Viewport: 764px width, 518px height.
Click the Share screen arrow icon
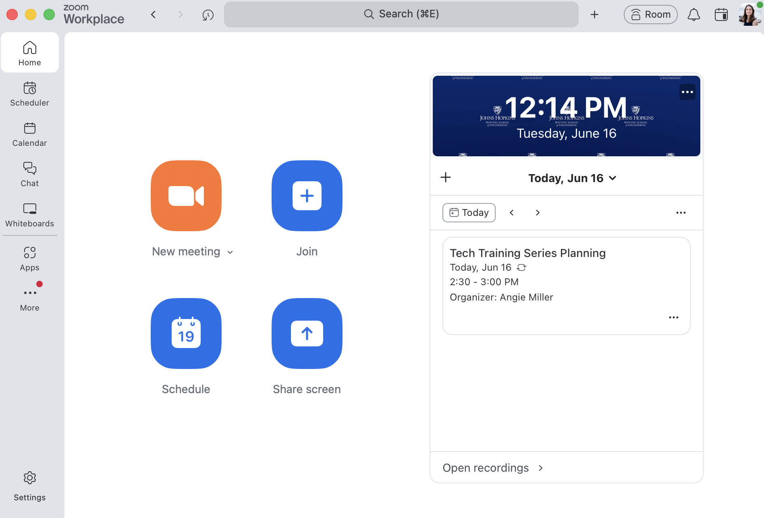[x=307, y=334]
